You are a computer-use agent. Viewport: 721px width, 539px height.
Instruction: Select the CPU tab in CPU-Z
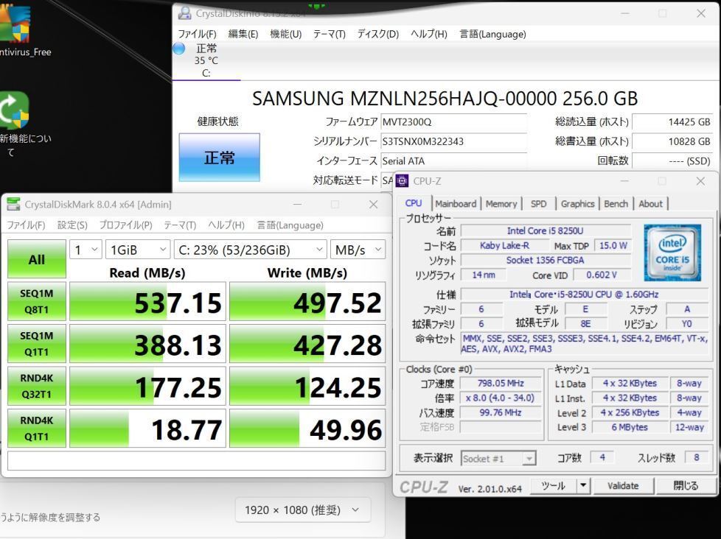coord(414,203)
